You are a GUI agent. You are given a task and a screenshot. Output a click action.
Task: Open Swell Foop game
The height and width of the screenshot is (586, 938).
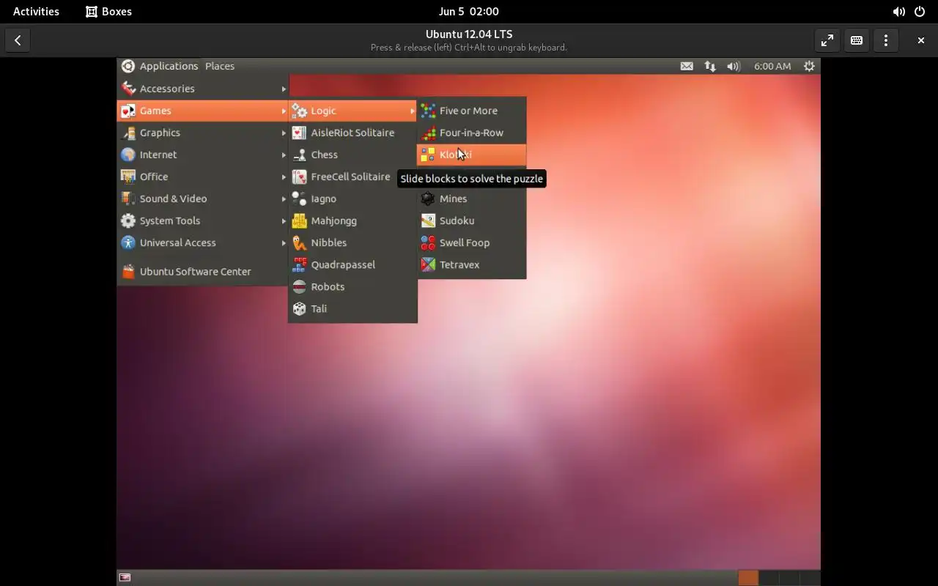471,242
